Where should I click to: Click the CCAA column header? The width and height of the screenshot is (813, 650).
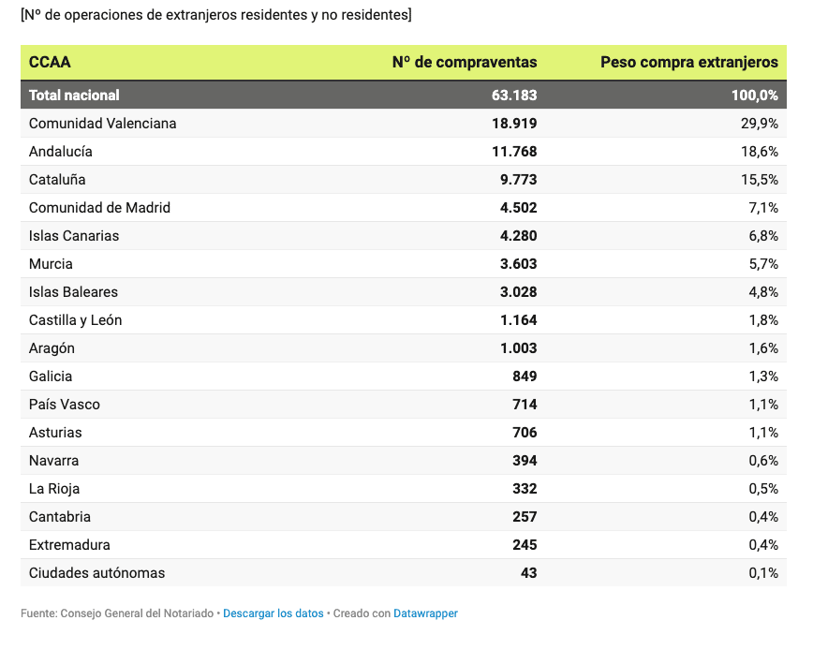(x=50, y=63)
